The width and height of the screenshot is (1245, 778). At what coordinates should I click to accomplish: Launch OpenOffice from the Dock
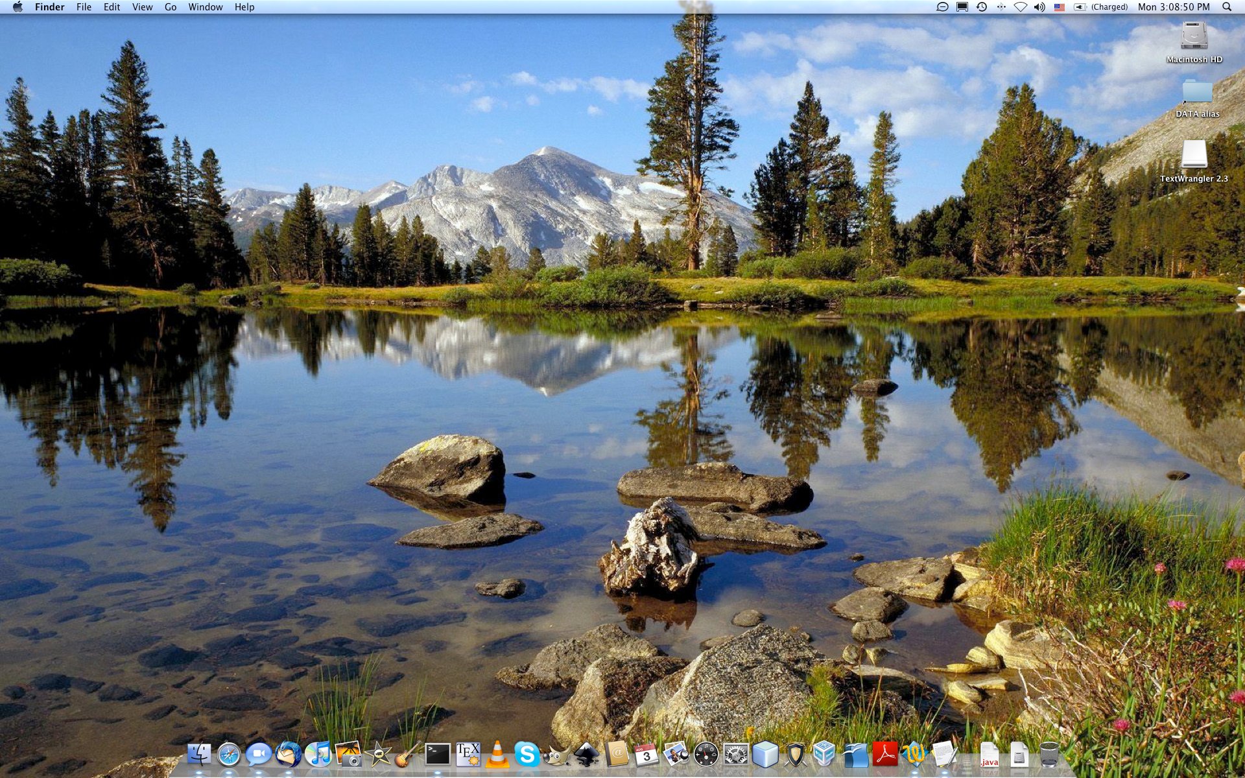point(855,755)
